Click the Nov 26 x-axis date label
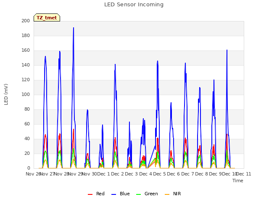The width and height of the screenshot is (269, 202). coord(33,174)
